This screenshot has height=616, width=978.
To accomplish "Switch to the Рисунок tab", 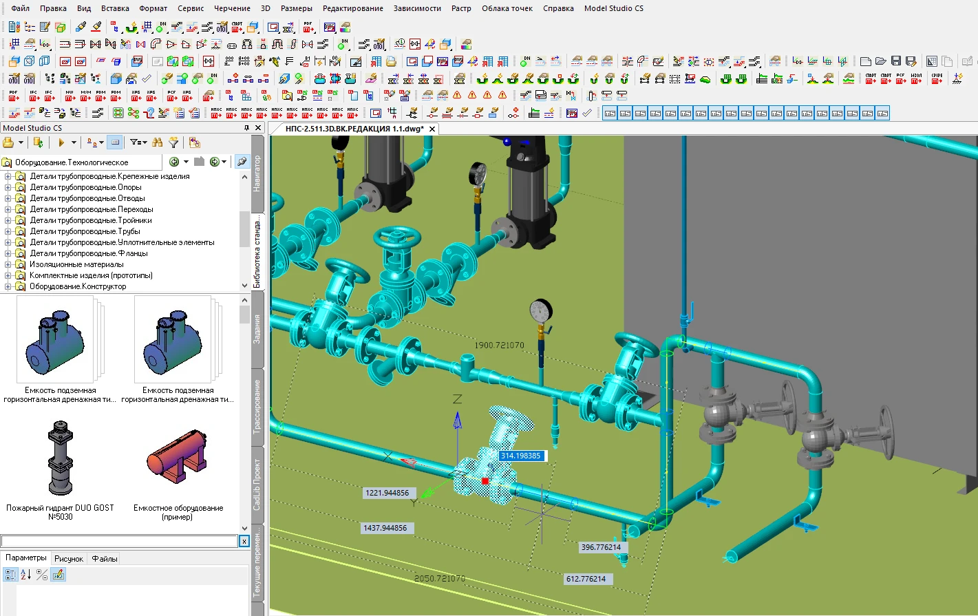I will pyautogui.click(x=69, y=559).
